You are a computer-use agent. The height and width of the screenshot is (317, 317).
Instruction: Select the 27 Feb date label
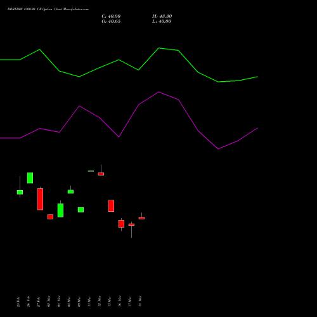tap(39, 302)
